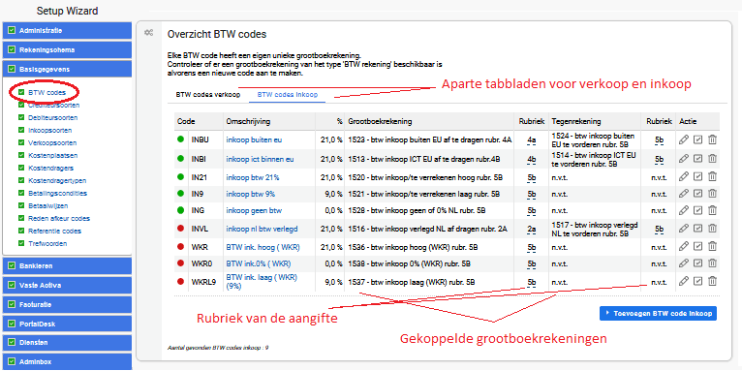Toggle the Debiteursoorten checkbox
Image resolution: width=742 pixels, height=371 pixels.
(20, 117)
